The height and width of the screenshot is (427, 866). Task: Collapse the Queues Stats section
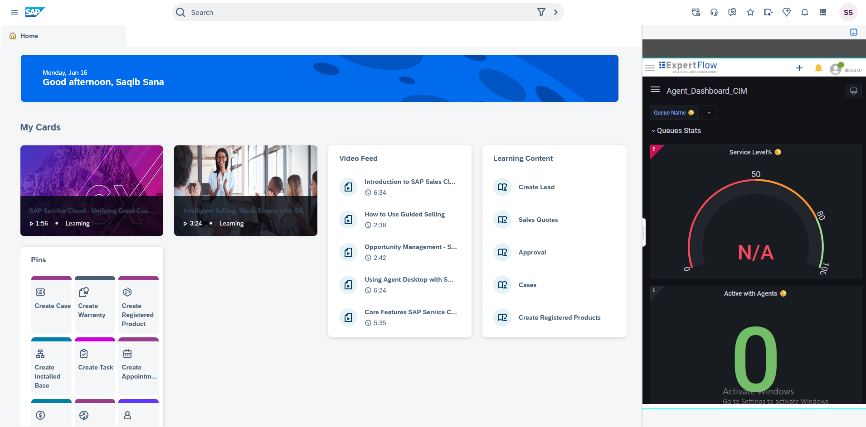click(653, 131)
